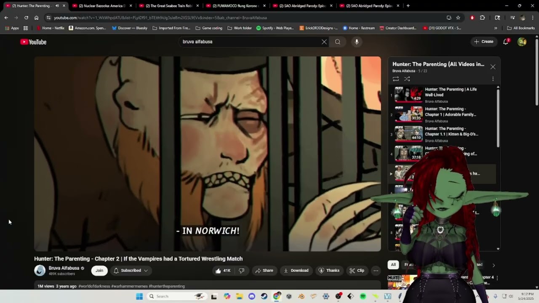Switch to Nuclear Bazooka browser tab
The width and height of the screenshot is (539, 303).
point(103,6)
